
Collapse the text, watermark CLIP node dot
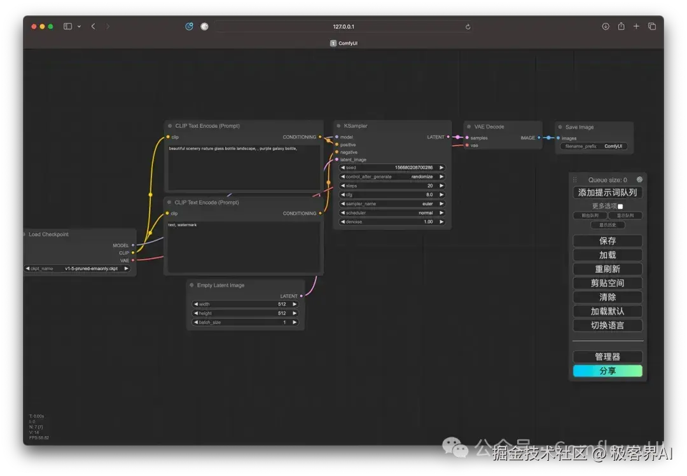[169, 202]
